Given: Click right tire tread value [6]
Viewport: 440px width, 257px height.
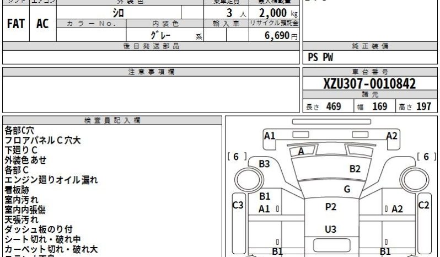Looking at the screenshot, I should click(427, 157).
